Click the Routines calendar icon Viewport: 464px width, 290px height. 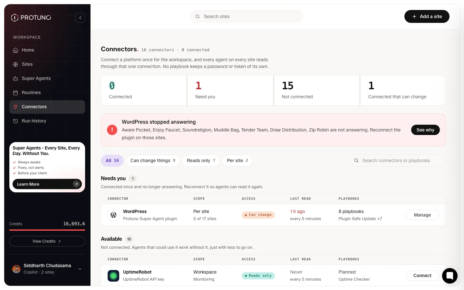pos(15,93)
